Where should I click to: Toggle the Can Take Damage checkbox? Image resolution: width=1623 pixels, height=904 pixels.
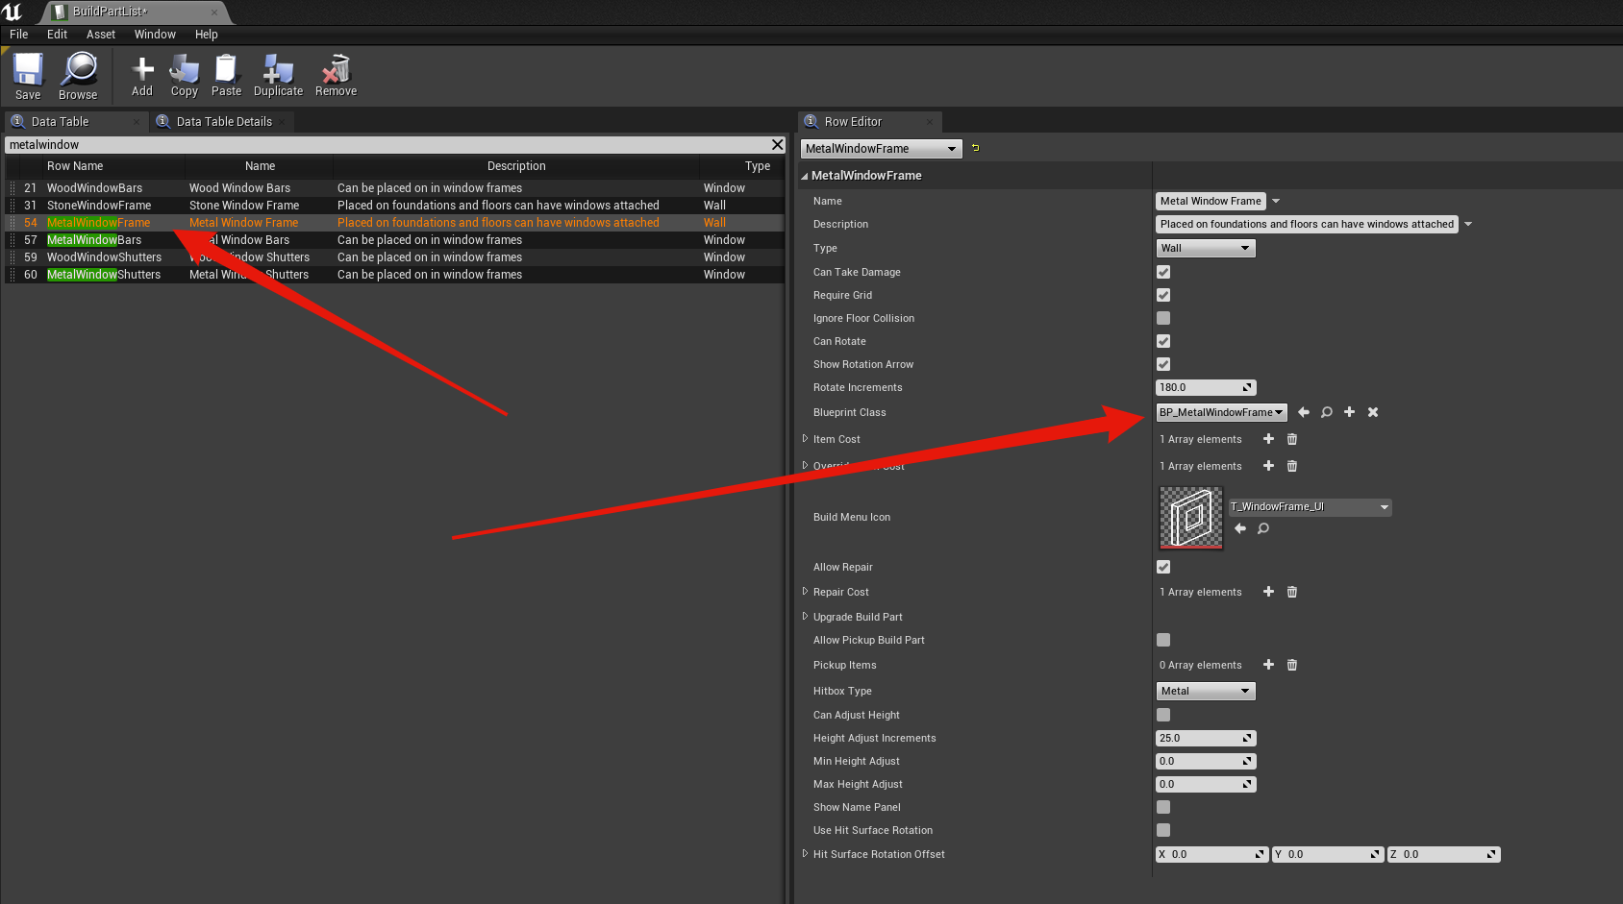click(x=1163, y=272)
